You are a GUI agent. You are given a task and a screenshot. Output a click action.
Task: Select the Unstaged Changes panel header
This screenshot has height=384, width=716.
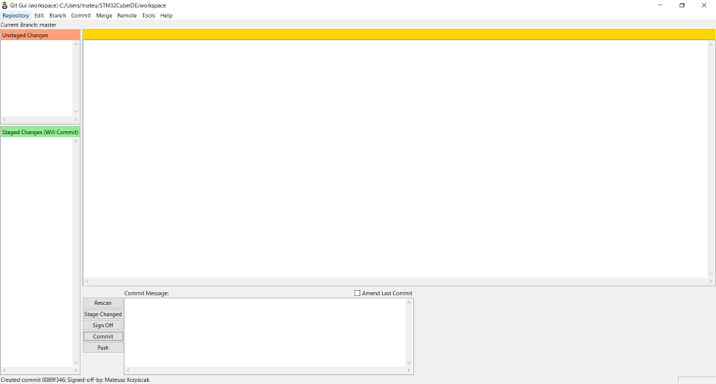[x=40, y=36]
